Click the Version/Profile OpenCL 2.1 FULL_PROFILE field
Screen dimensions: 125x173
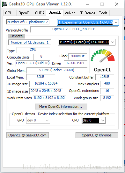coord(74,29)
